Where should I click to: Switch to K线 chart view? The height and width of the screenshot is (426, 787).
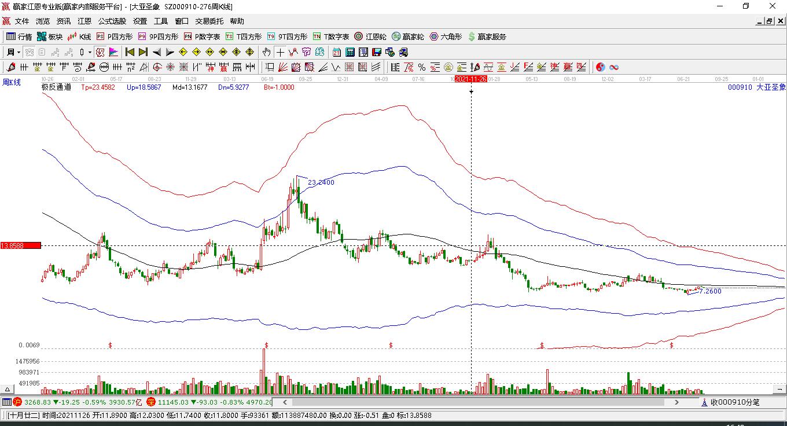pyautogui.click(x=79, y=36)
